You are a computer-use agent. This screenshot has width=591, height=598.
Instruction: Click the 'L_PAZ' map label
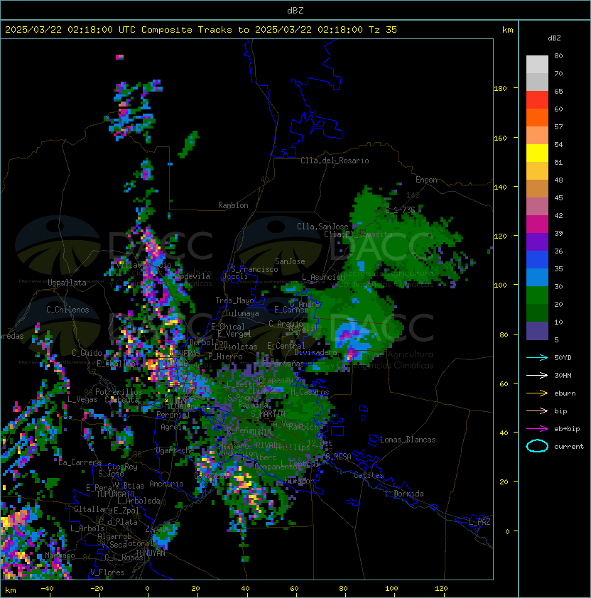tap(479, 522)
